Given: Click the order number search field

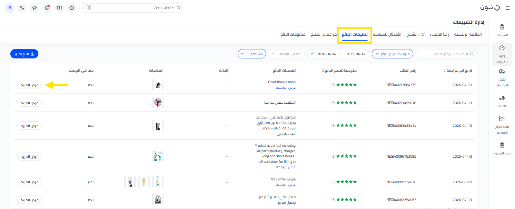Looking at the screenshot, I should point(447,54).
